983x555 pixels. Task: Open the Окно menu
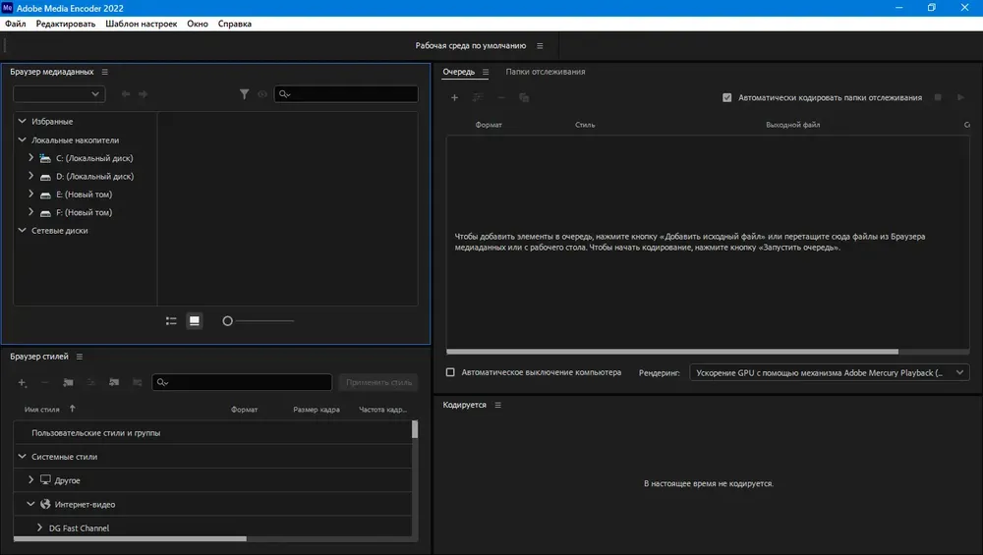coord(198,24)
